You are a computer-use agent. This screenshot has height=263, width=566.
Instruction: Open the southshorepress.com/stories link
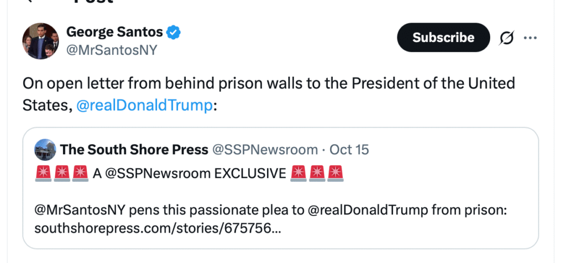[157, 229]
